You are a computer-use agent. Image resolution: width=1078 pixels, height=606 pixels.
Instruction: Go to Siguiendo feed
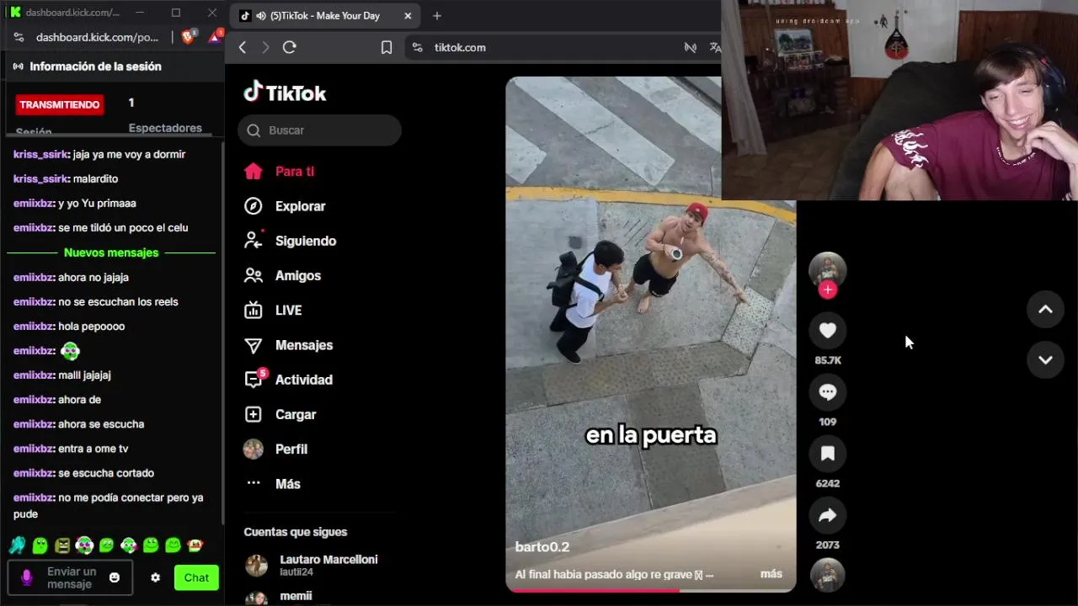(290, 241)
